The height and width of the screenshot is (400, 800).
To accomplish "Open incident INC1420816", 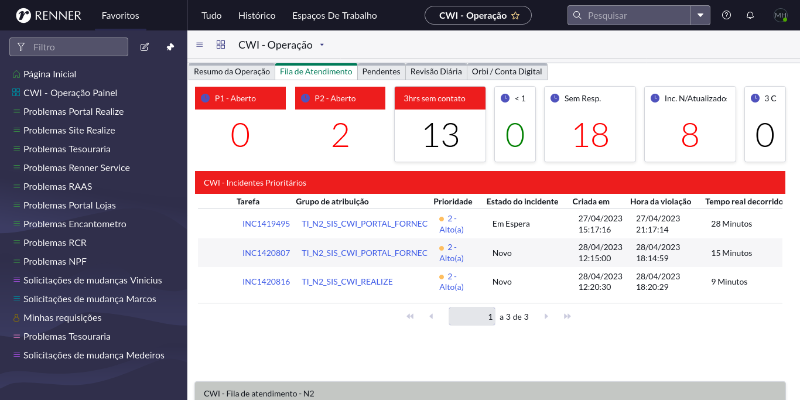I will (x=266, y=282).
